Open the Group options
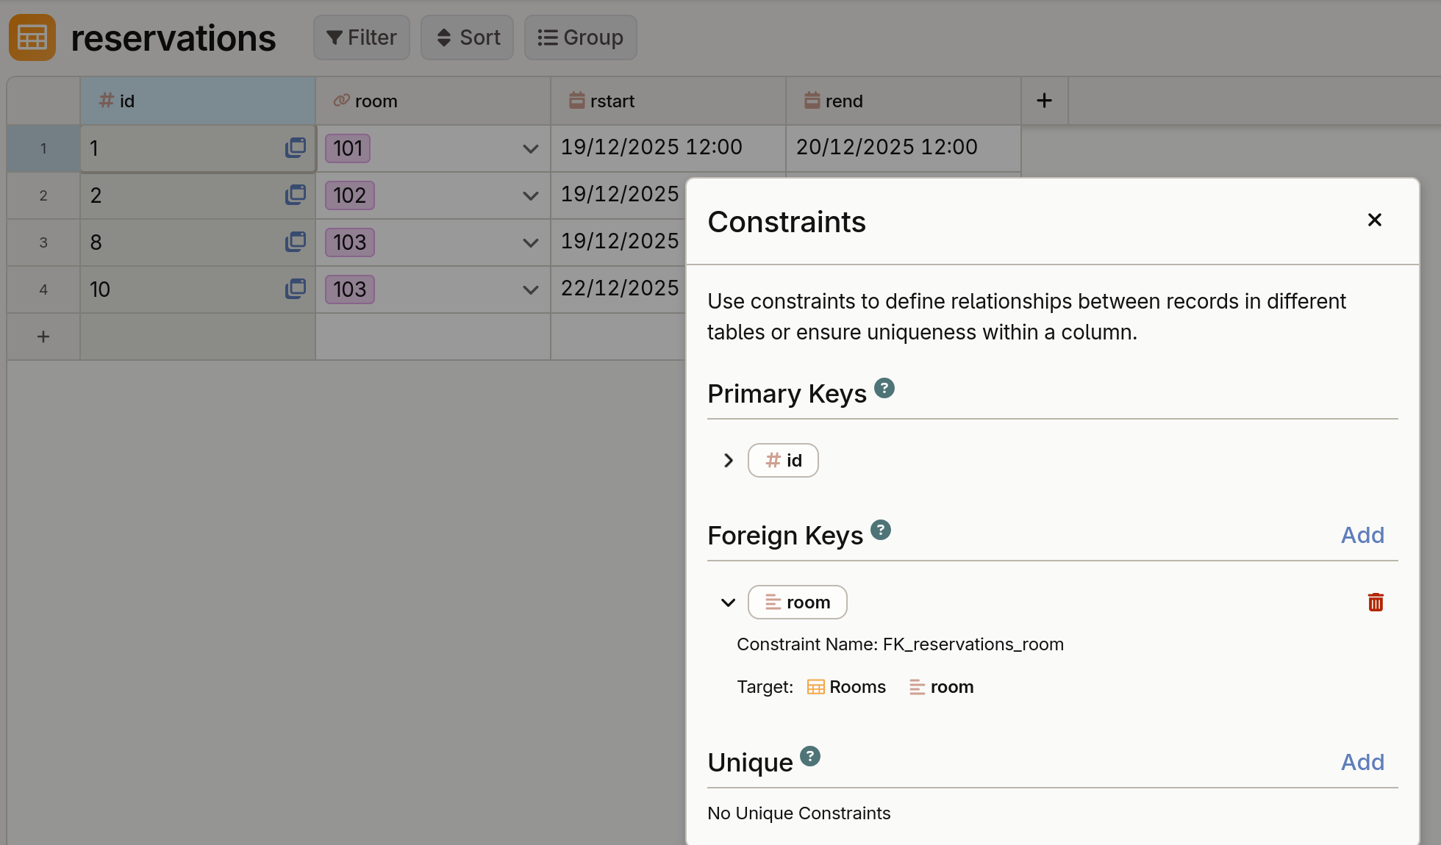Image resolution: width=1441 pixels, height=845 pixels. point(580,37)
